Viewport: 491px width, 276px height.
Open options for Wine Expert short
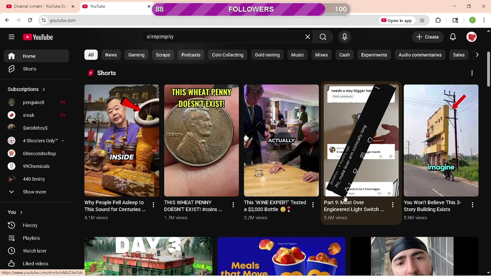tap(313, 205)
